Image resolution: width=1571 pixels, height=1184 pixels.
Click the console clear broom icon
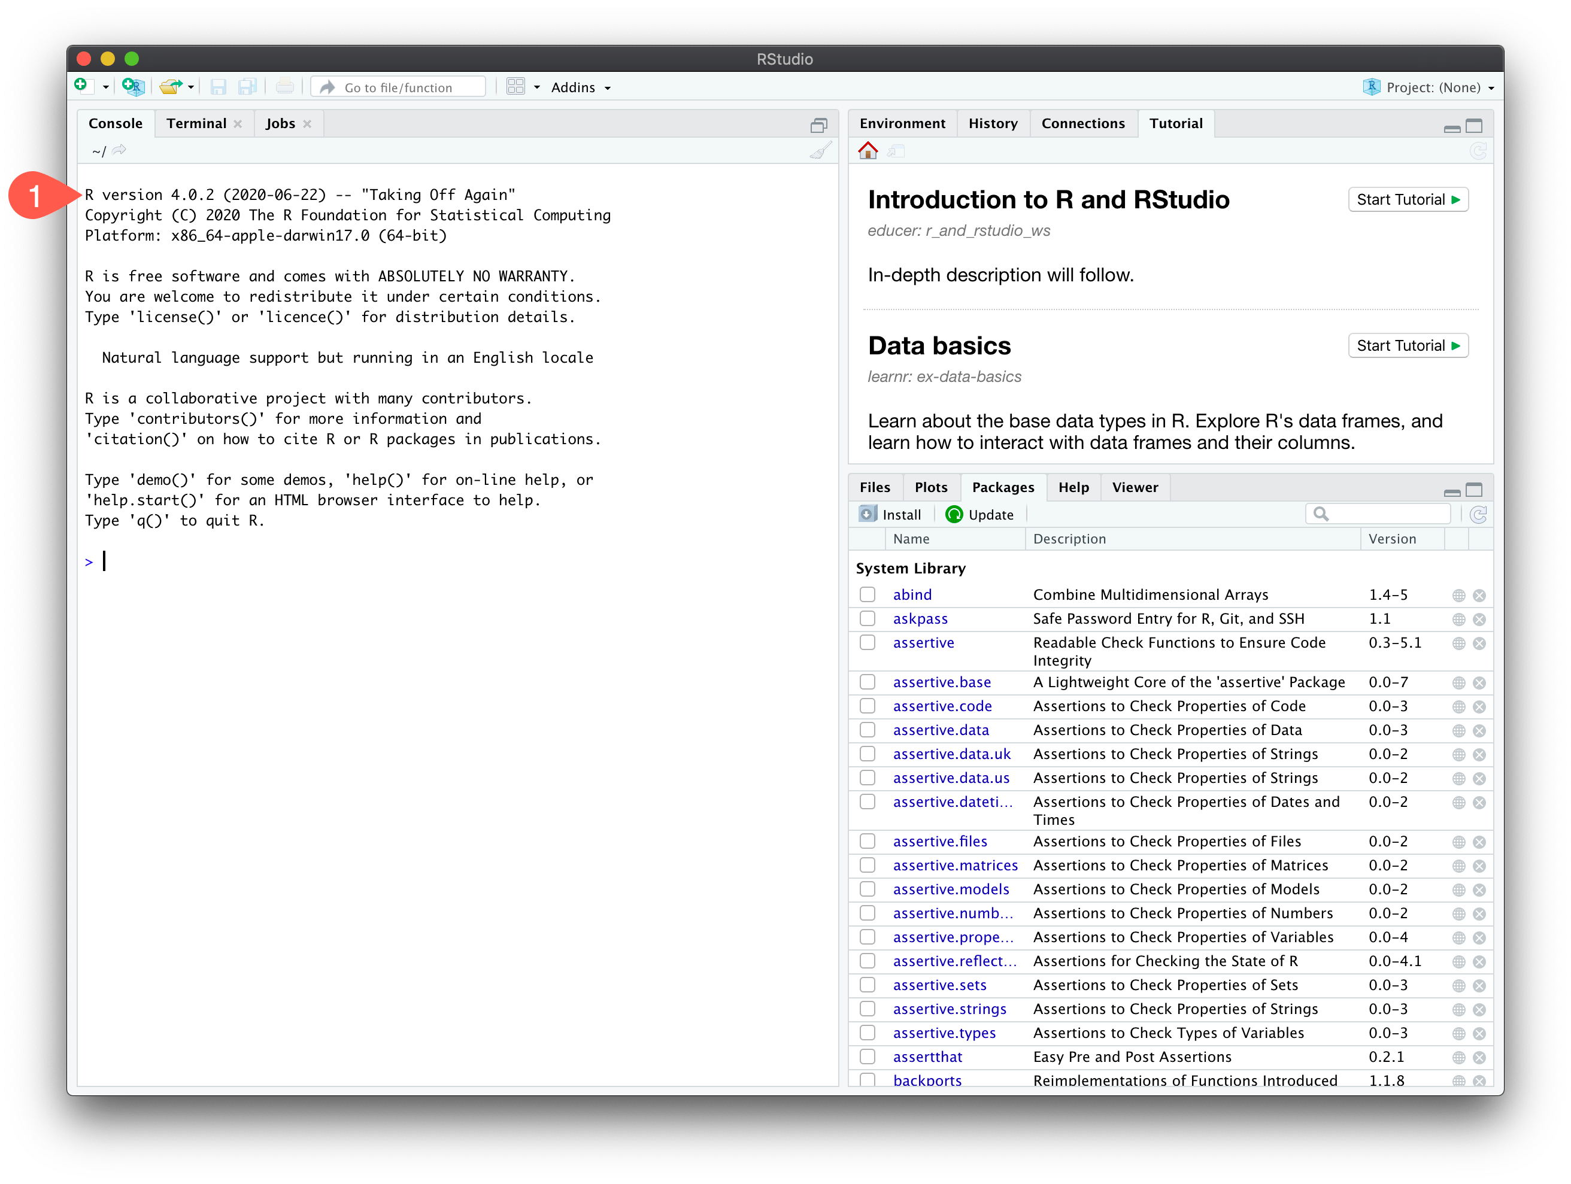[x=820, y=151]
